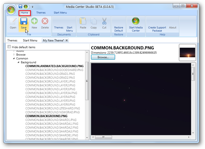Click the Open file icon
This screenshot has width=205, height=149.
(x=13, y=21)
